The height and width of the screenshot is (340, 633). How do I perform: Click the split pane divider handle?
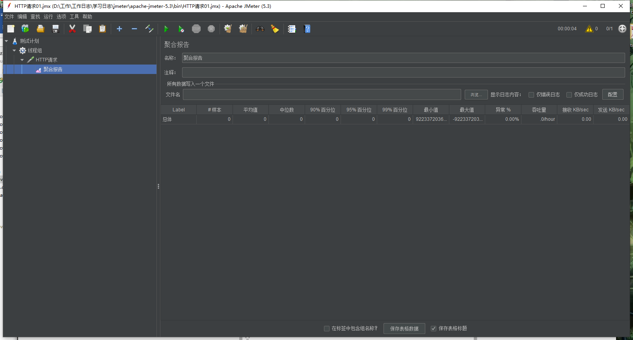158,187
